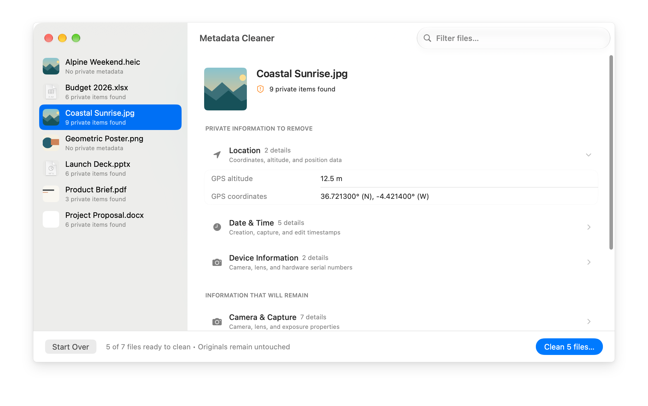Click the Budget 2026.xlsx spreadsheet icon
This screenshot has width=648, height=406.
coord(51,92)
